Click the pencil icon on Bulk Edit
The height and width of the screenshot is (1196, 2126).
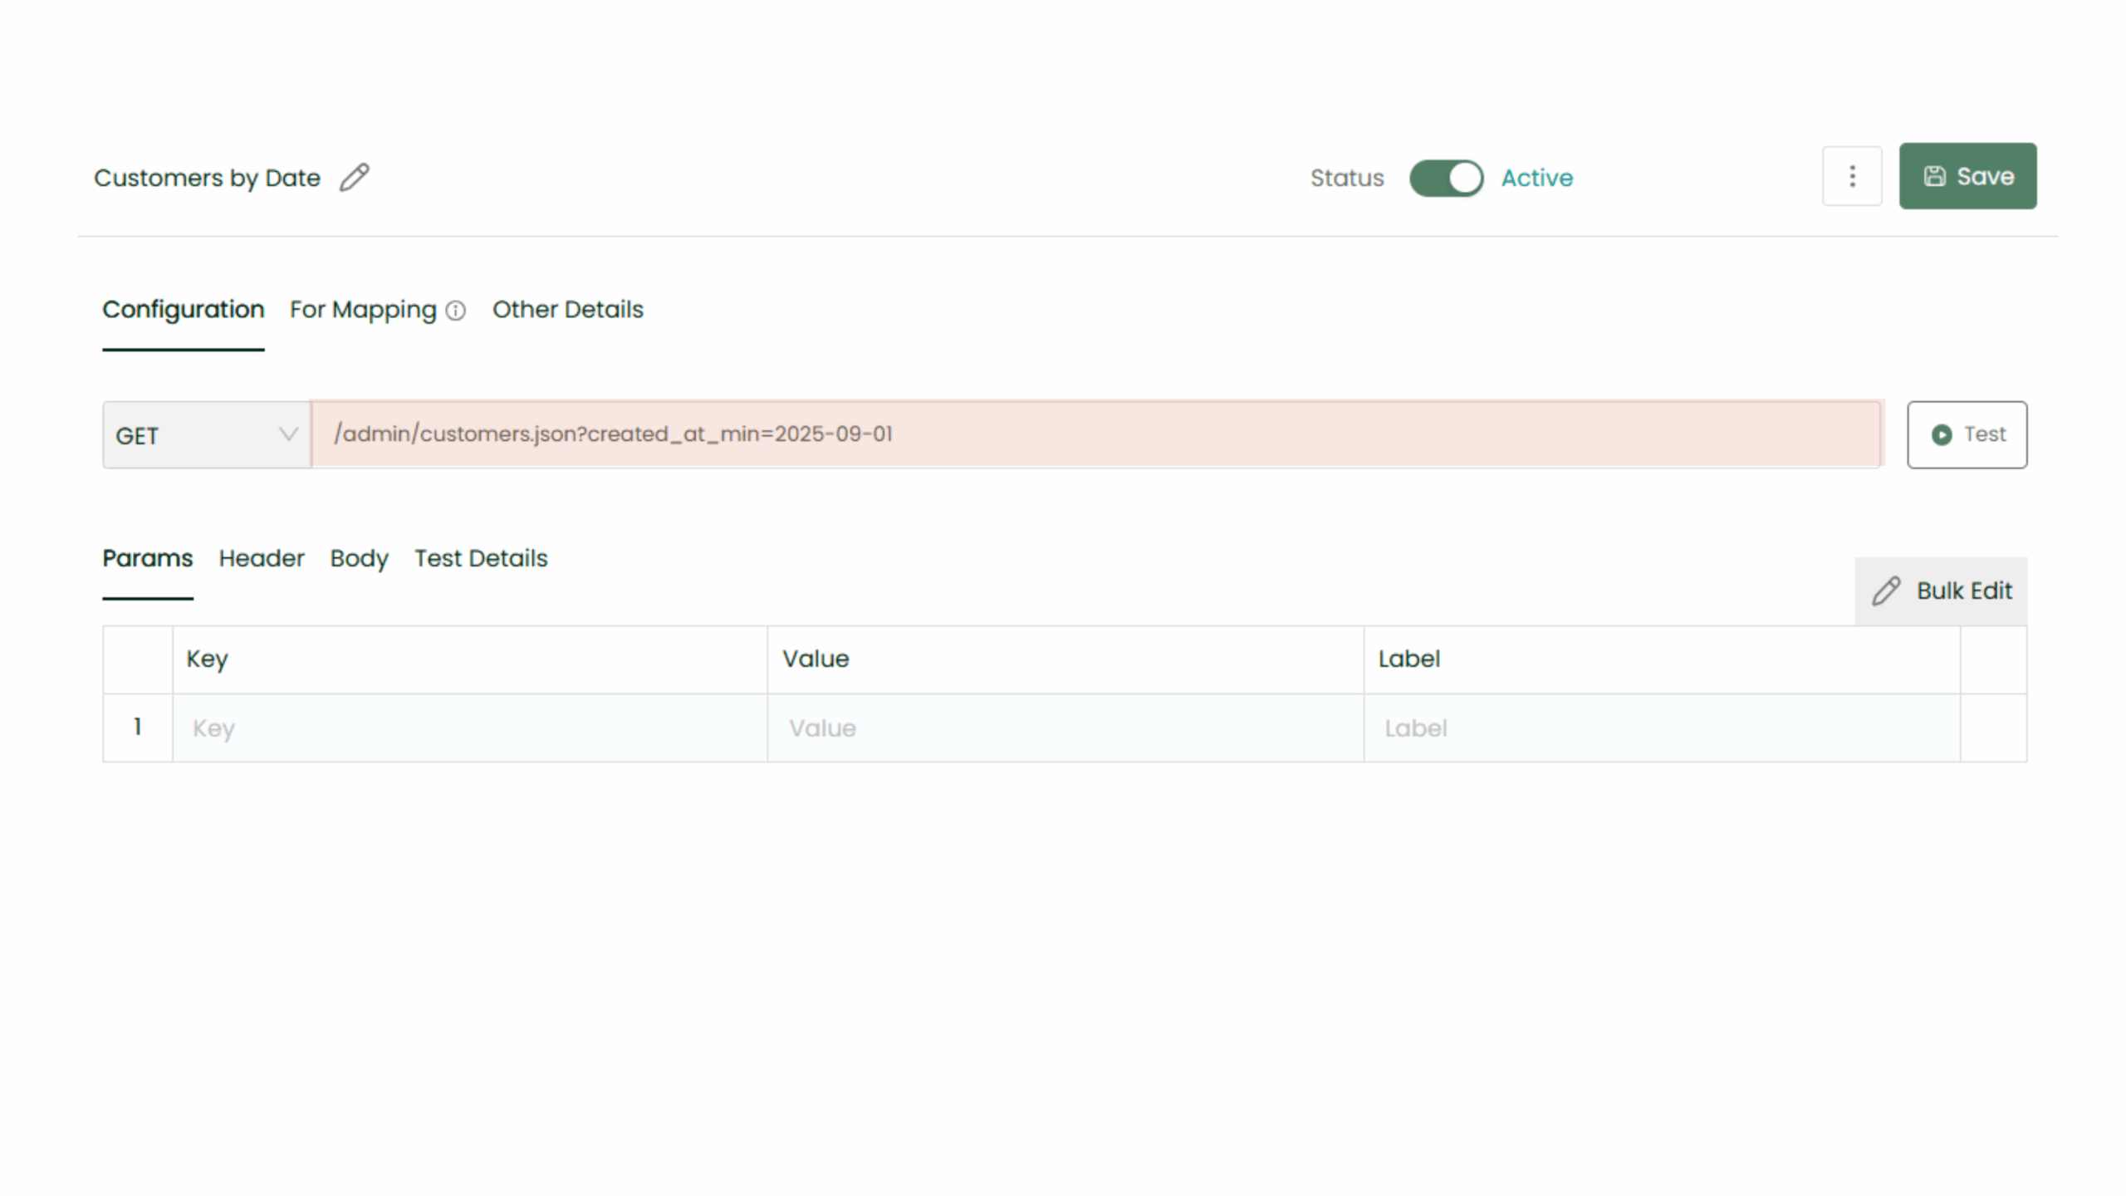pyautogui.click(x=1886, y=591)
